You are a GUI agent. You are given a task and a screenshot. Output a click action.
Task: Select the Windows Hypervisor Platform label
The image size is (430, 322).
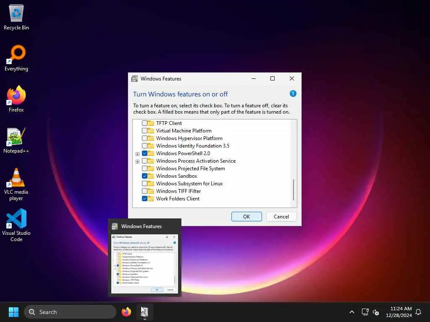tap(189, 138)
